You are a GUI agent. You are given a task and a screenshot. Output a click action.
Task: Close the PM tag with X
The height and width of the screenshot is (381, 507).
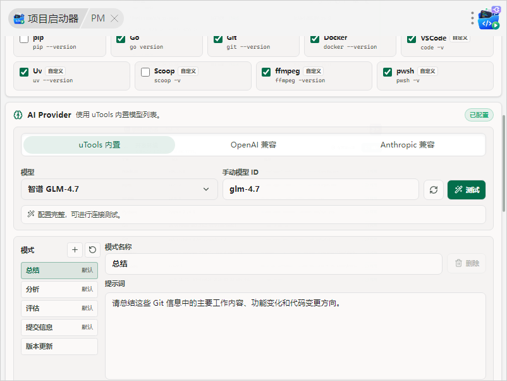(114, 18)
